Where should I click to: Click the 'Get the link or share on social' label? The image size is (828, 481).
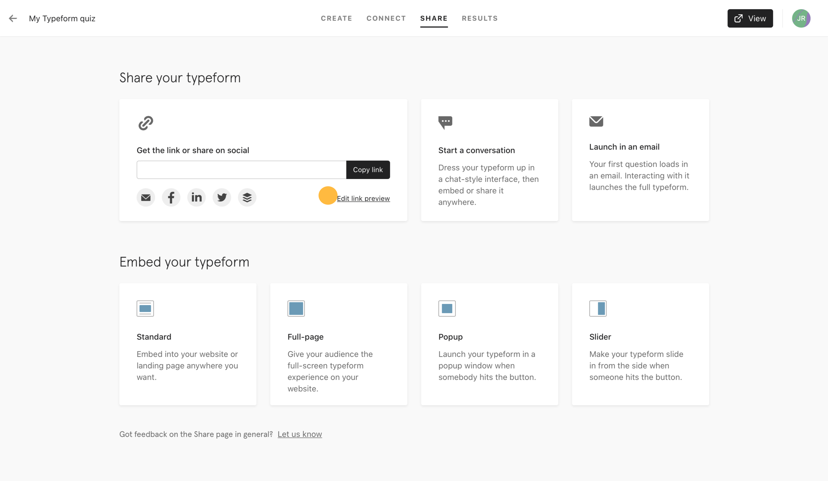pos(193,150)
